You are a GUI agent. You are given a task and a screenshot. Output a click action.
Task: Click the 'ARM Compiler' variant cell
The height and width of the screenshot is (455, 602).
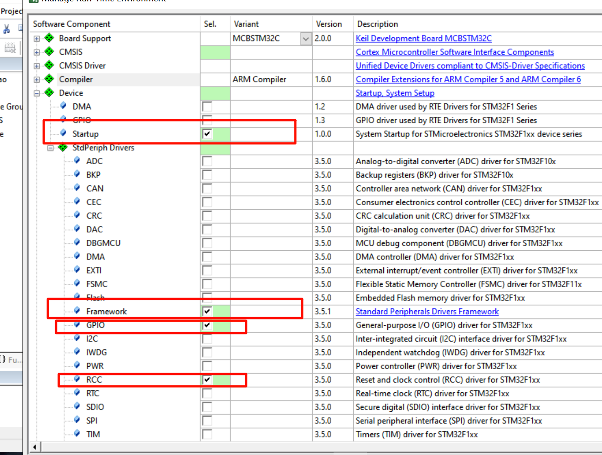(271, 79)
